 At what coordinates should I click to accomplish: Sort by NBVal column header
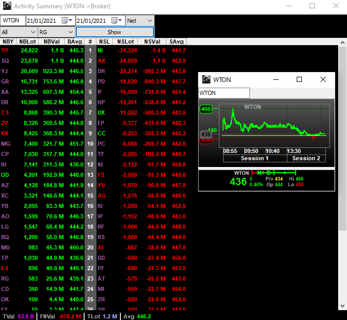pos(51,41)
